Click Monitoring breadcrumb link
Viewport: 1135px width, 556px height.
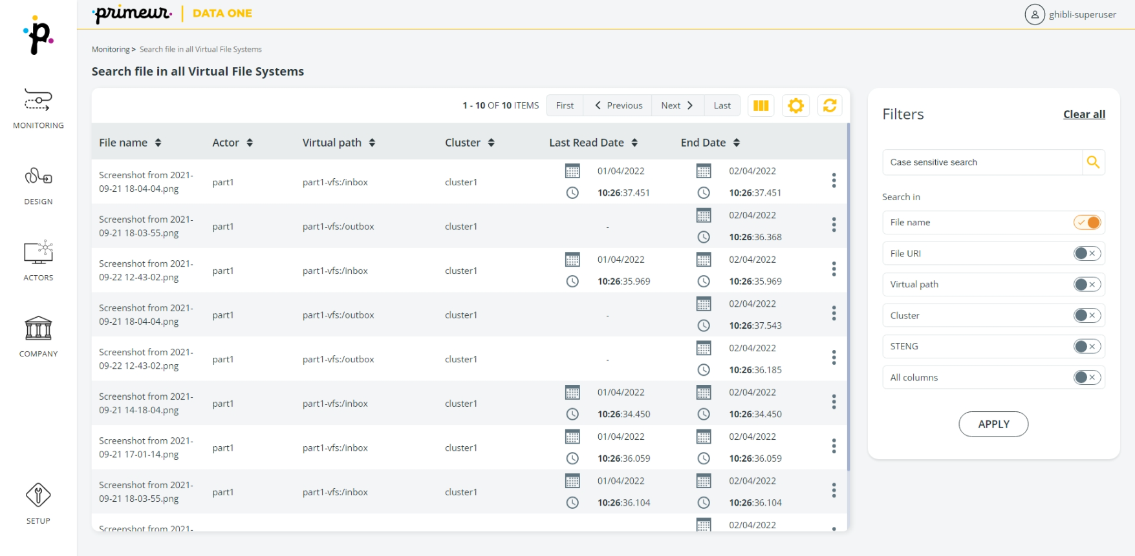[111, 49]
